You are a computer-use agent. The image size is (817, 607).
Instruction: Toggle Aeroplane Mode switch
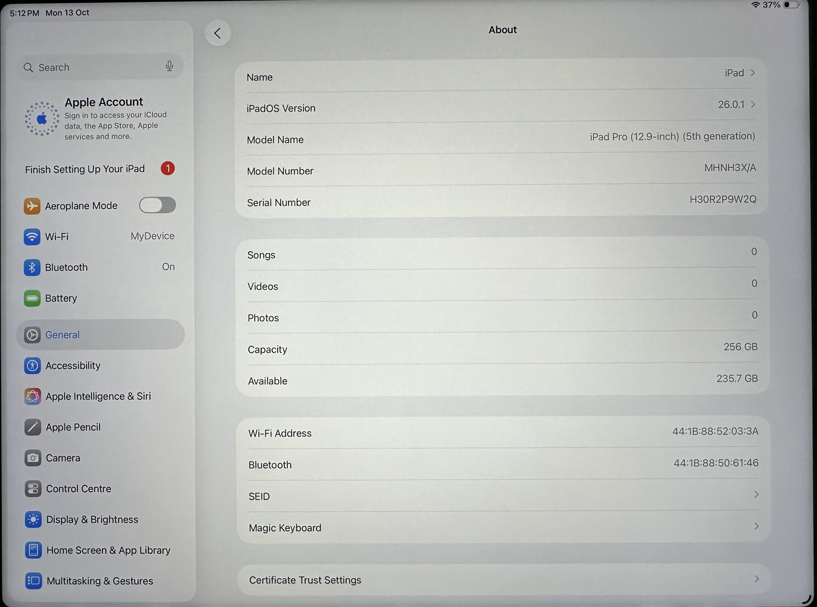click(x=157, y=205)
